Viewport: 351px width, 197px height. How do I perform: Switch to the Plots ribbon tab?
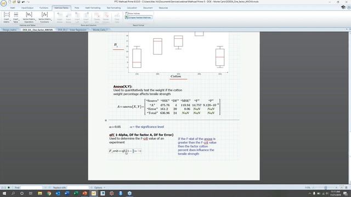coord(77,8)
